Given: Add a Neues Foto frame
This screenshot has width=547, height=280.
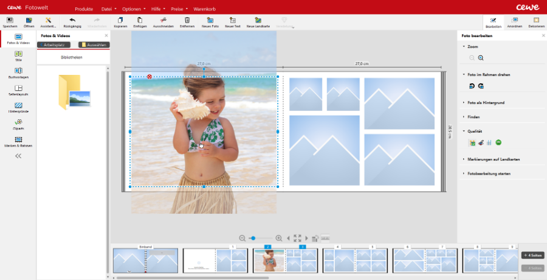Looking at the screenshot, I should [x=210, y=21].
